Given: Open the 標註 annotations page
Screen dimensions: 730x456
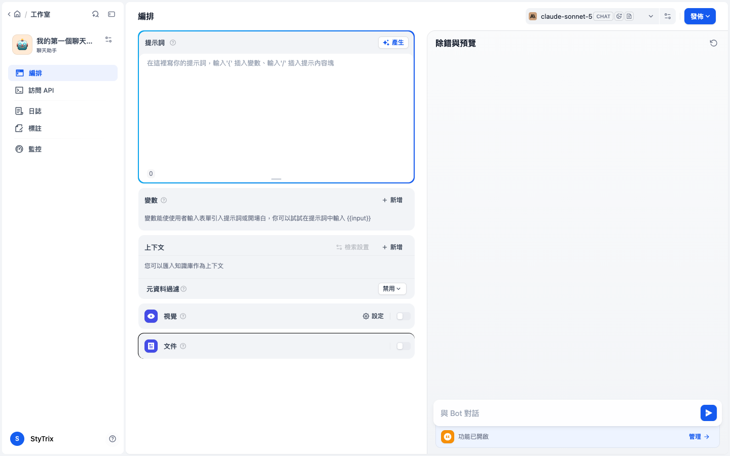Looking at the screenshot, I should point(63,128).
